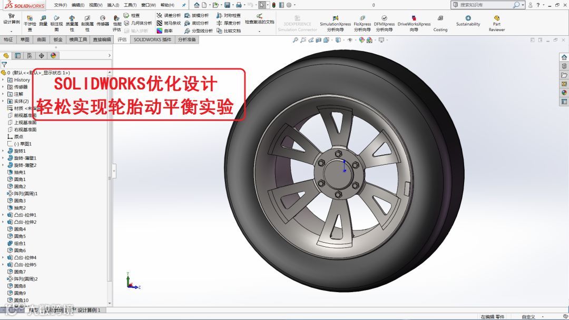Open the DisplayManager appearance panel tab
The image size is (569, 320).
click(53, 55)
